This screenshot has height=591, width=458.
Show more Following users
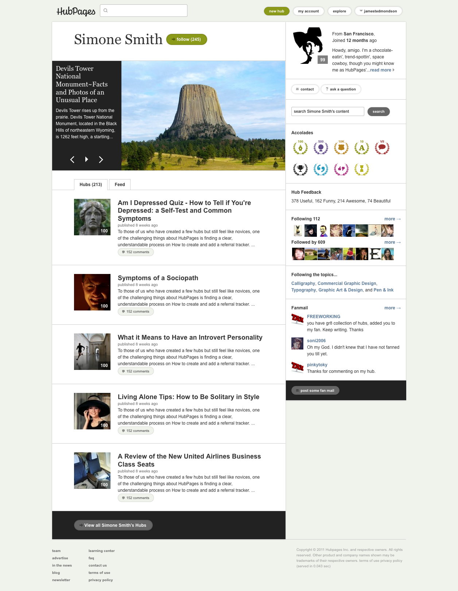pos(392,219)
